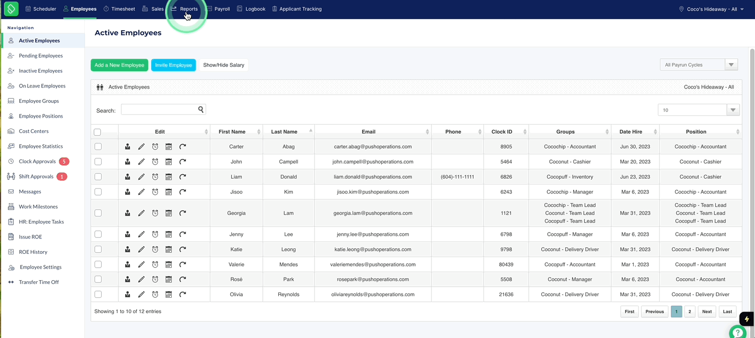Open the All Payrun Cycles dropdown

(699, 65)
